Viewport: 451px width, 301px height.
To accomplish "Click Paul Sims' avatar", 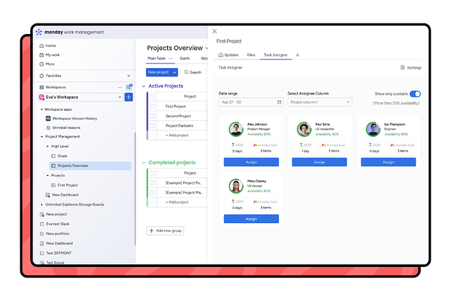I will click(x=304, y=129).
